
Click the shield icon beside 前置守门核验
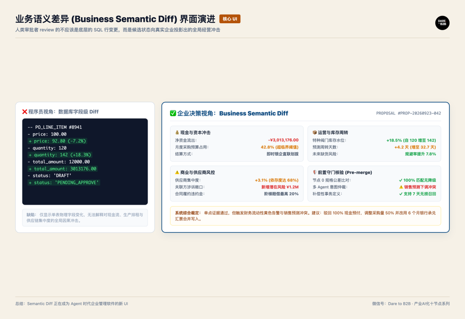coord(315,172)
